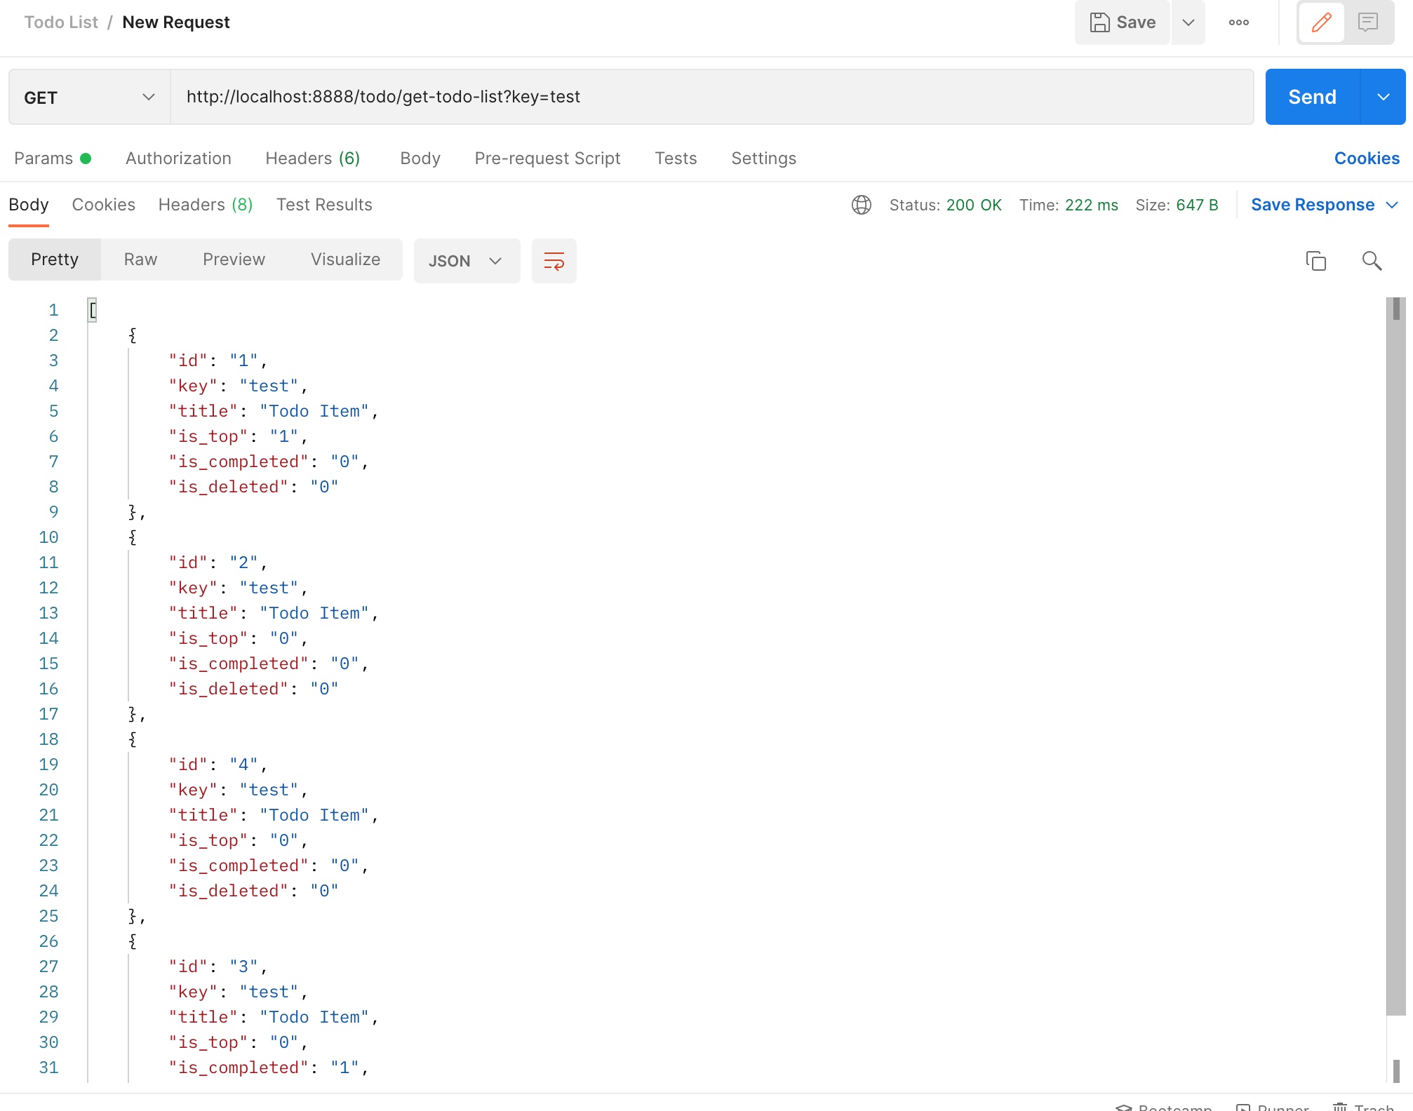Click the response vertical scrollbar
Viewport: 1413px width, 1111px height.
click(1395, 656)
